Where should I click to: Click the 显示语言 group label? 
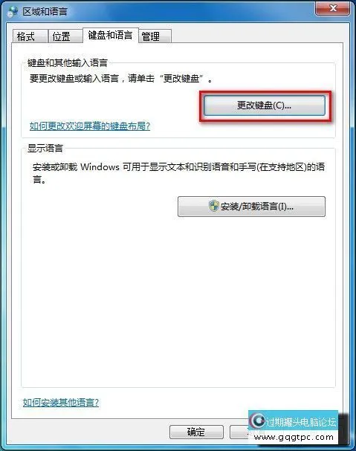tap(45, 148)
